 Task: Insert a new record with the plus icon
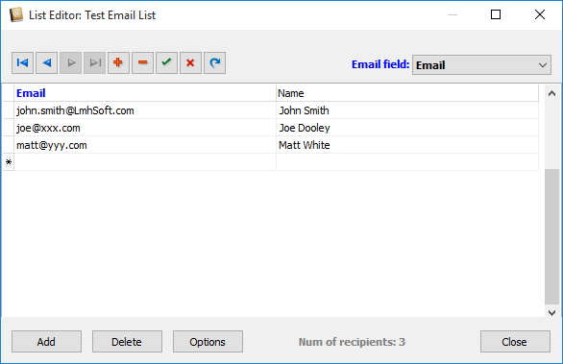pos(118,62)
